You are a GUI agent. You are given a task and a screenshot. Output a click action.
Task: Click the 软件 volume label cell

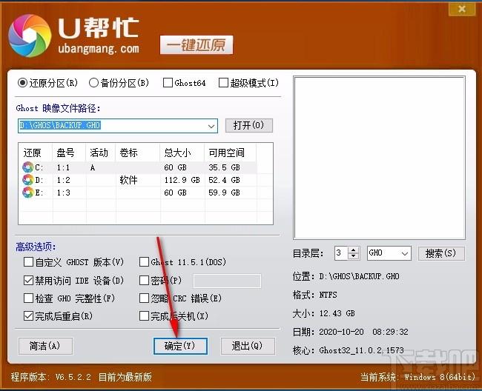pyautogui.click(x=128, y=180)
